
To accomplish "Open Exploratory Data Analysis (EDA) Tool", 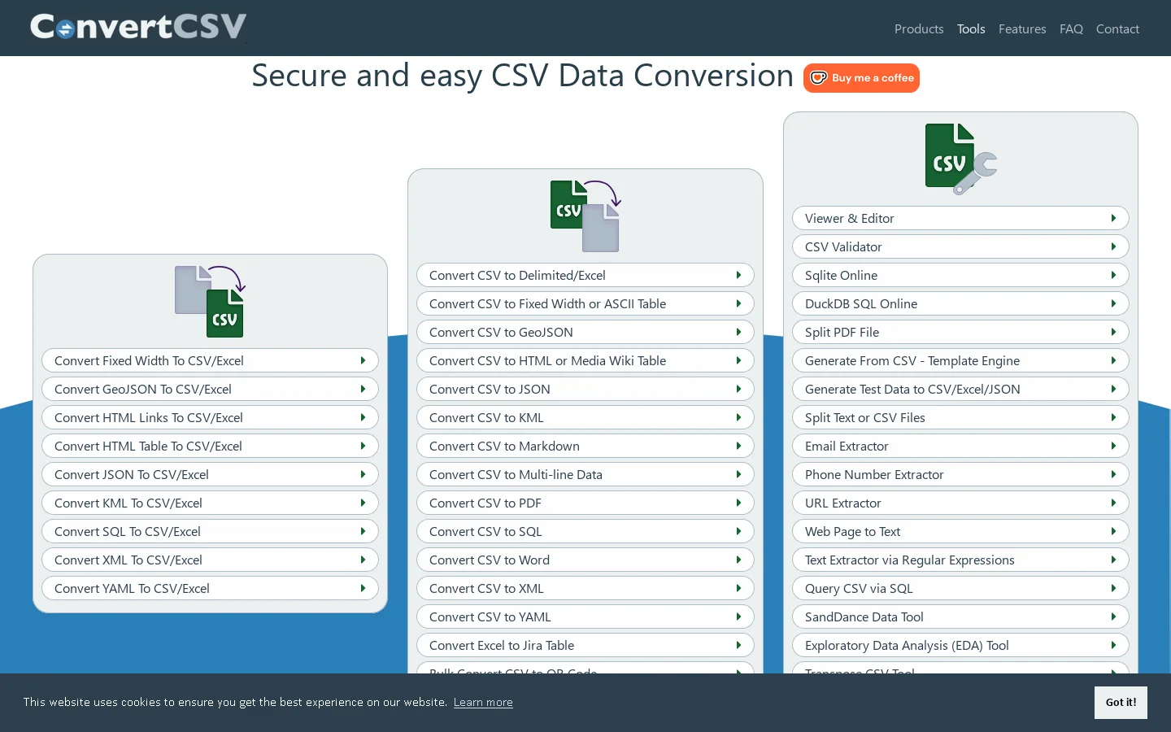I will coord(960,645).
